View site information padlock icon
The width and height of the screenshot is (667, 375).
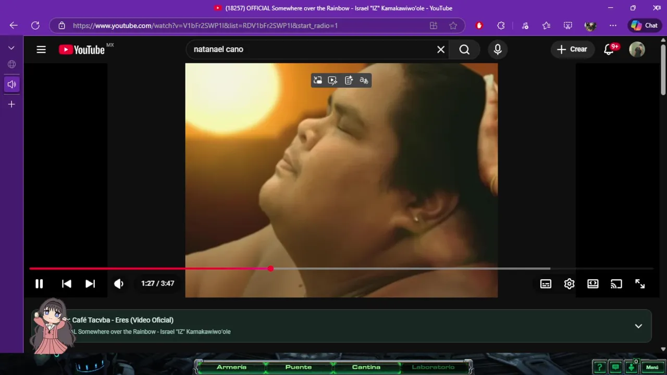[x=61, y=26]
